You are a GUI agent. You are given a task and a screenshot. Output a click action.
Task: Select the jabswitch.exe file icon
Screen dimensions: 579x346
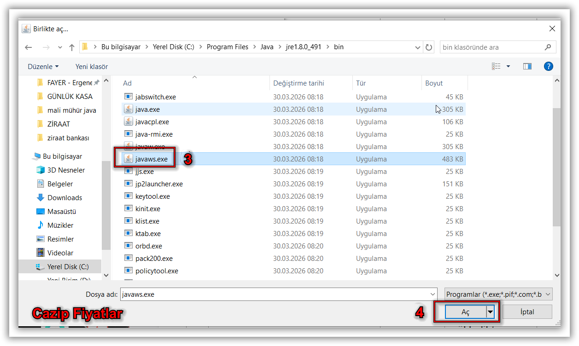click(128, 97)
